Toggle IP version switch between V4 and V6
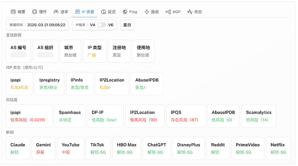 click(x=101, y=25)
